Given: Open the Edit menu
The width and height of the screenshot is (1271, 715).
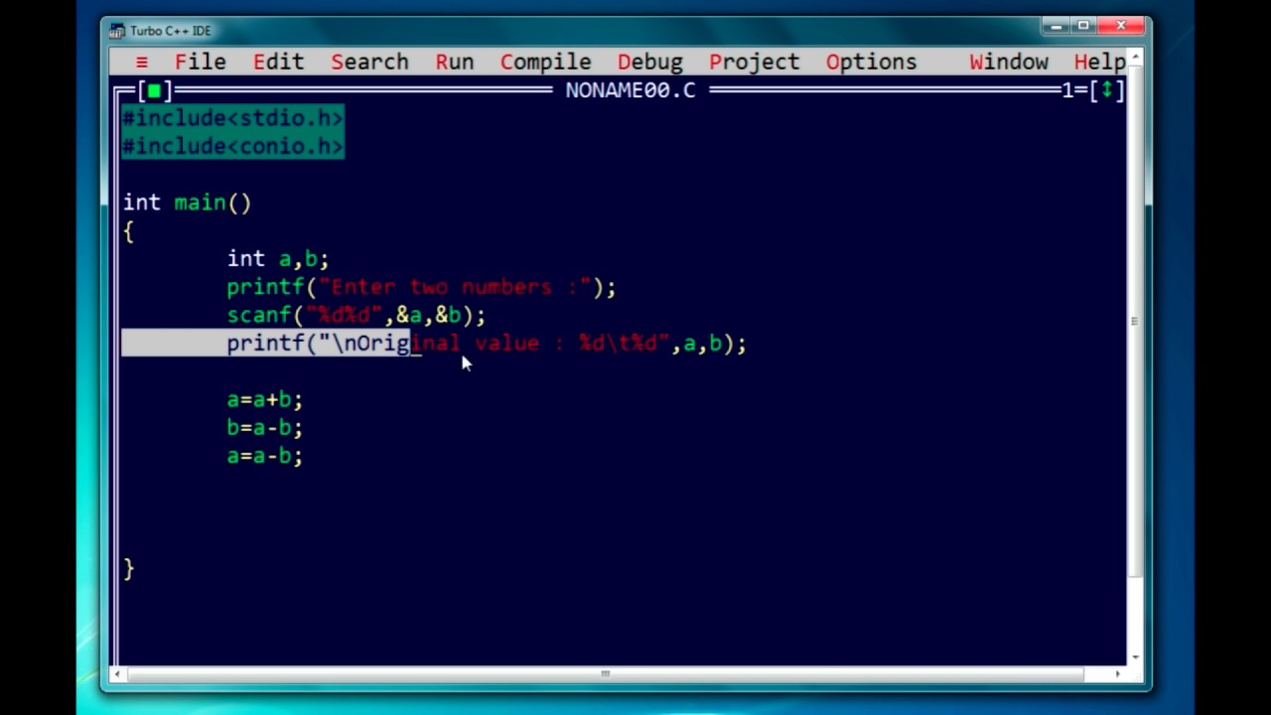Looking at the screenshot, I should click(279, 62).
